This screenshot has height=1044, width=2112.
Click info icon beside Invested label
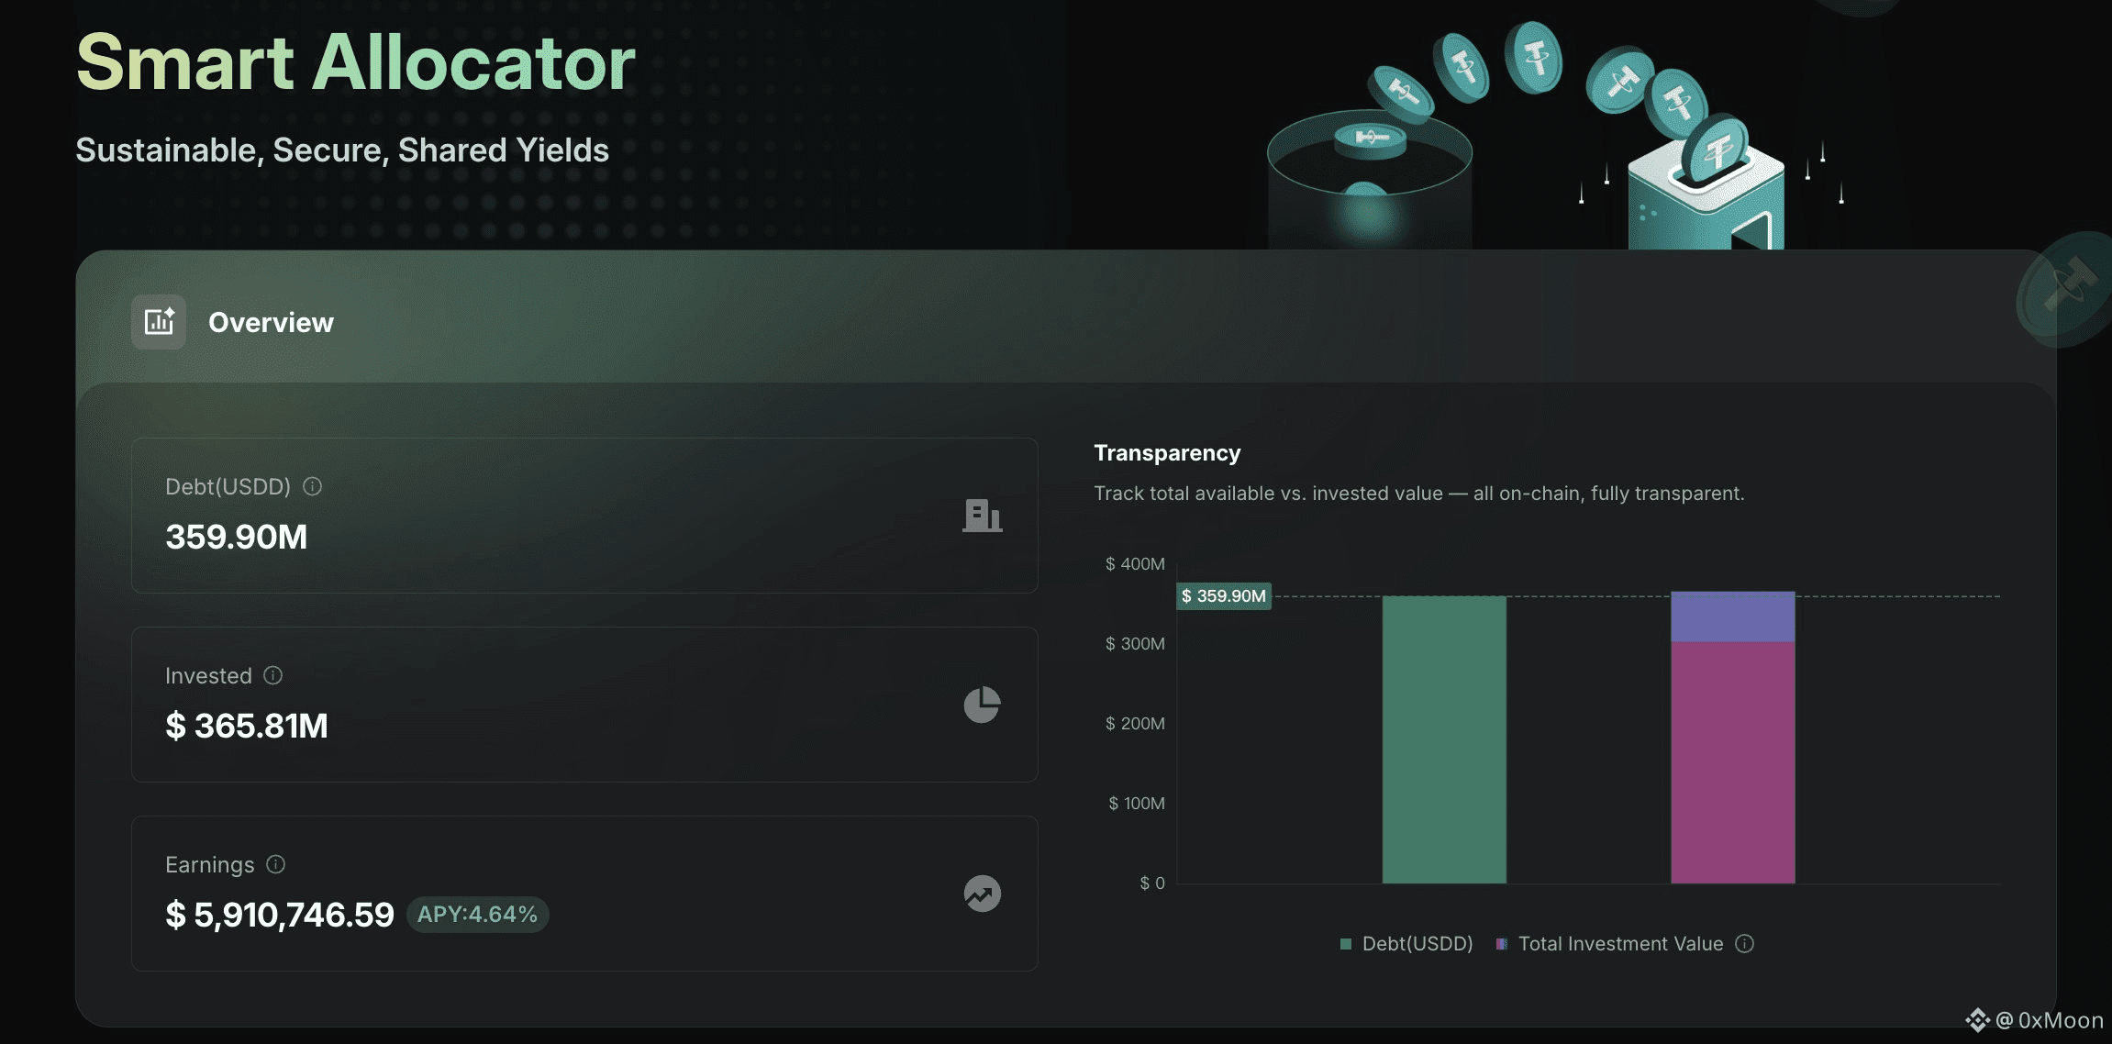(272, 675)
